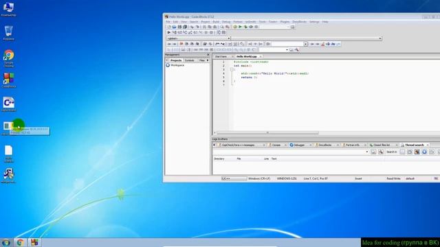Click the Windows Start button

[x=6, y=242]
